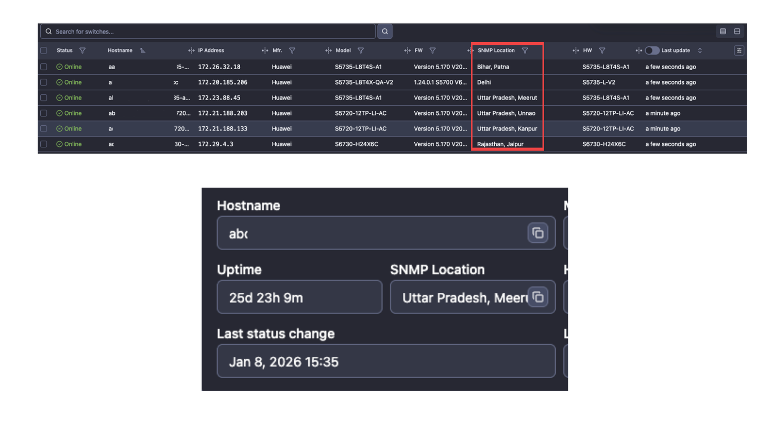
Task: Check the row for 172.29.4.3
Action: tap(44, 144)
